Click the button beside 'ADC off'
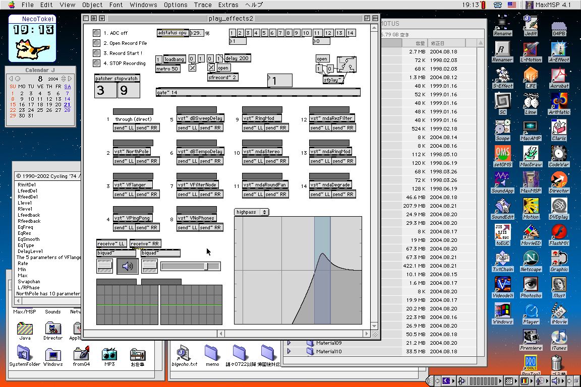 coord(96,33)
